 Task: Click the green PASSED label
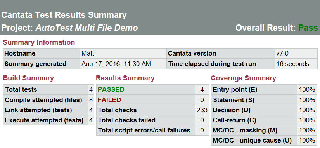click(x=111, y=89)
